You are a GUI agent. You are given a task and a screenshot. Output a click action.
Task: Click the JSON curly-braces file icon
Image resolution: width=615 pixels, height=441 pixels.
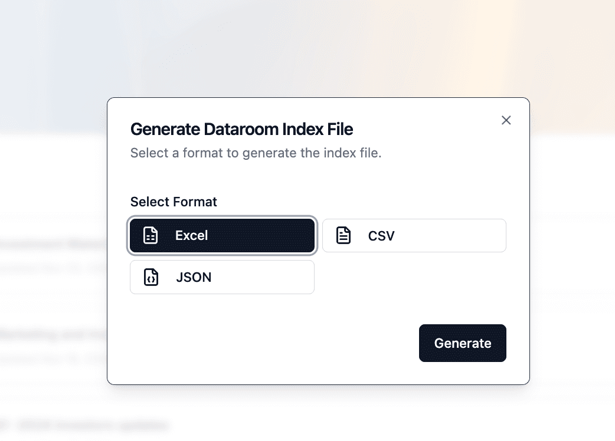[151, 277]
